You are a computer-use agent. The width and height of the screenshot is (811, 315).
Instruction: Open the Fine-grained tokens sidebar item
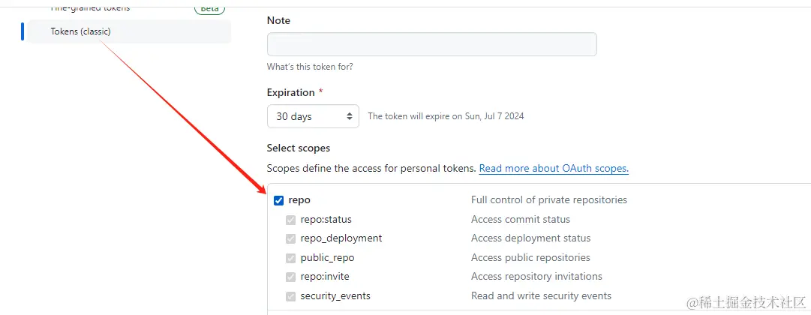(90, 7)
